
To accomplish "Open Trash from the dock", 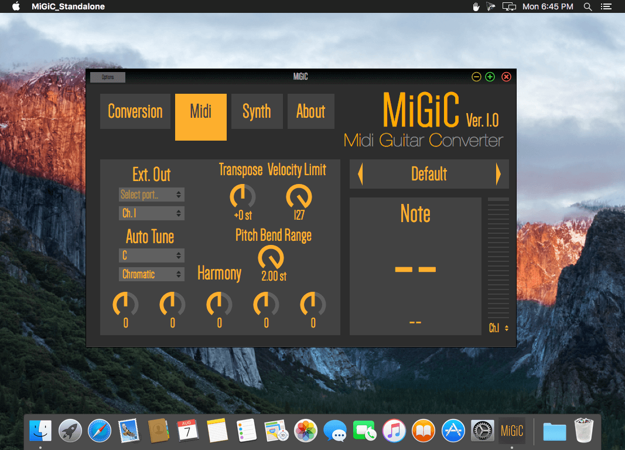I will pos(584,431).
